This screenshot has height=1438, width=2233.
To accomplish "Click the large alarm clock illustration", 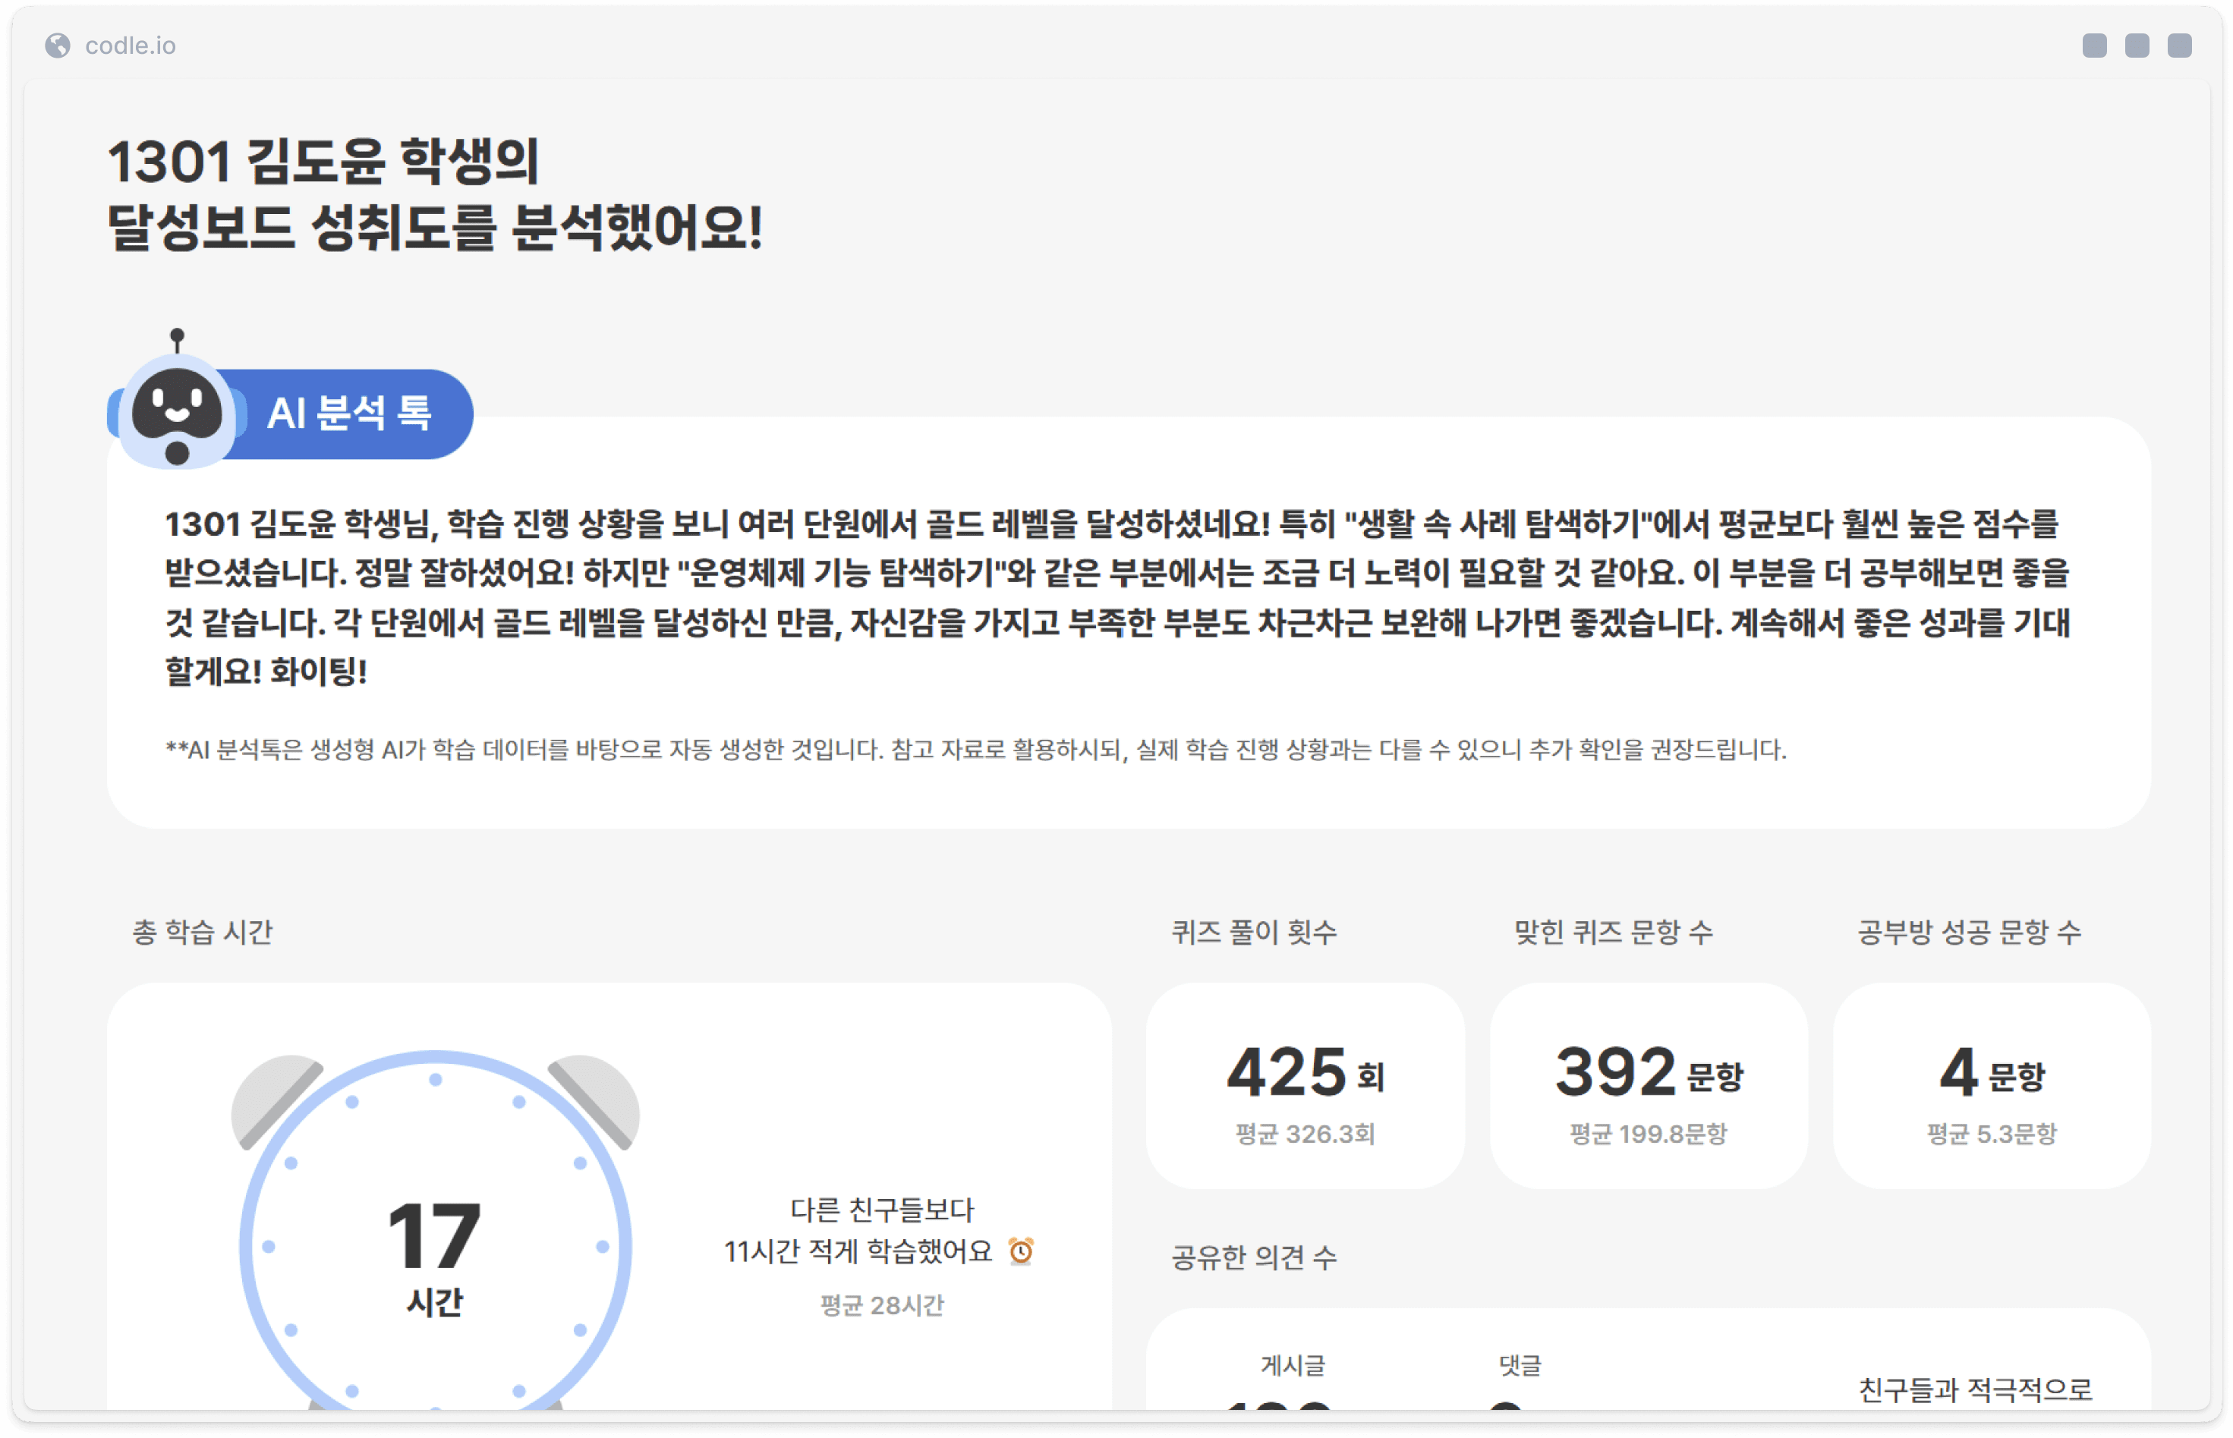I will pos(435,1158).
